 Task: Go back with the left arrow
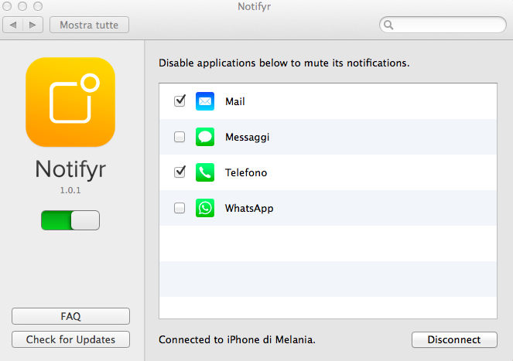tap(13, 25)
